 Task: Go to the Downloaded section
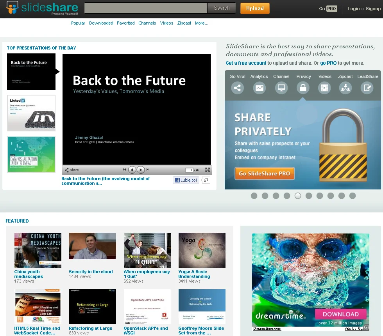(101, 23)
